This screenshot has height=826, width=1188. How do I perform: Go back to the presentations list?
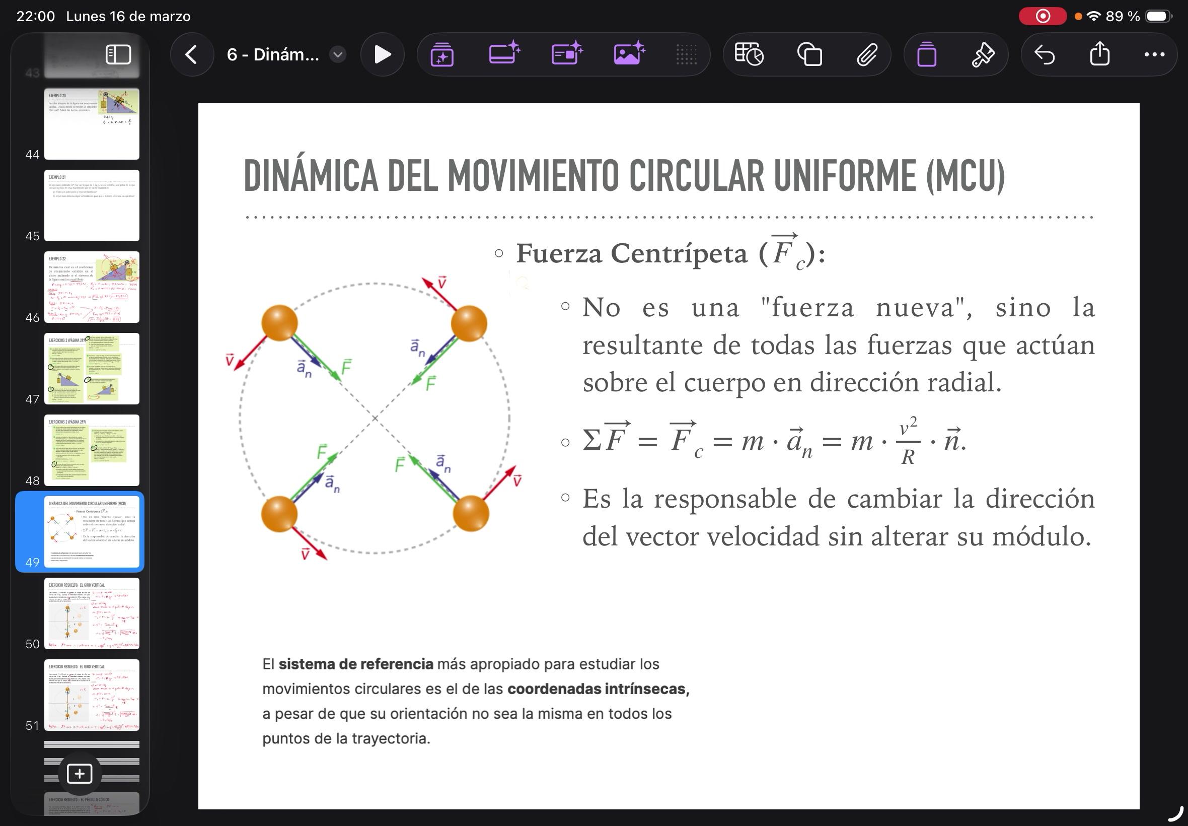(x=191, y=54)
